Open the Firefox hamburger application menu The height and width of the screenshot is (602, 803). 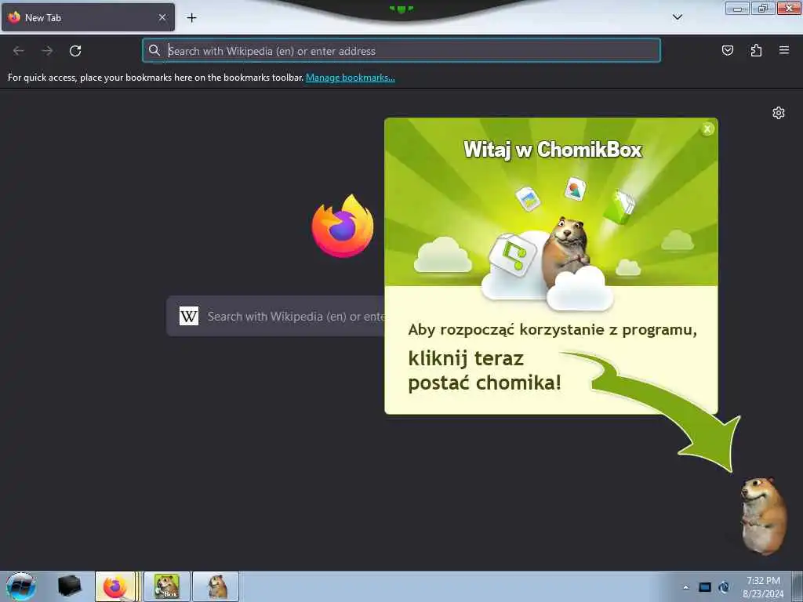pos(784,50)
